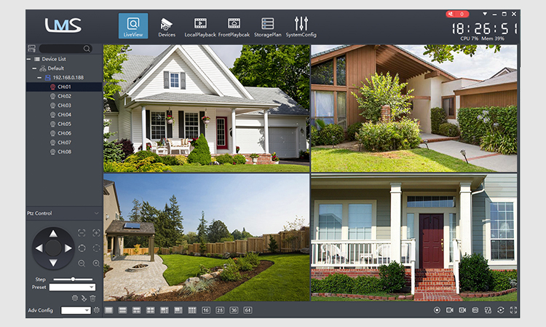Collapse the 192.168.0.188 device node

39,78
